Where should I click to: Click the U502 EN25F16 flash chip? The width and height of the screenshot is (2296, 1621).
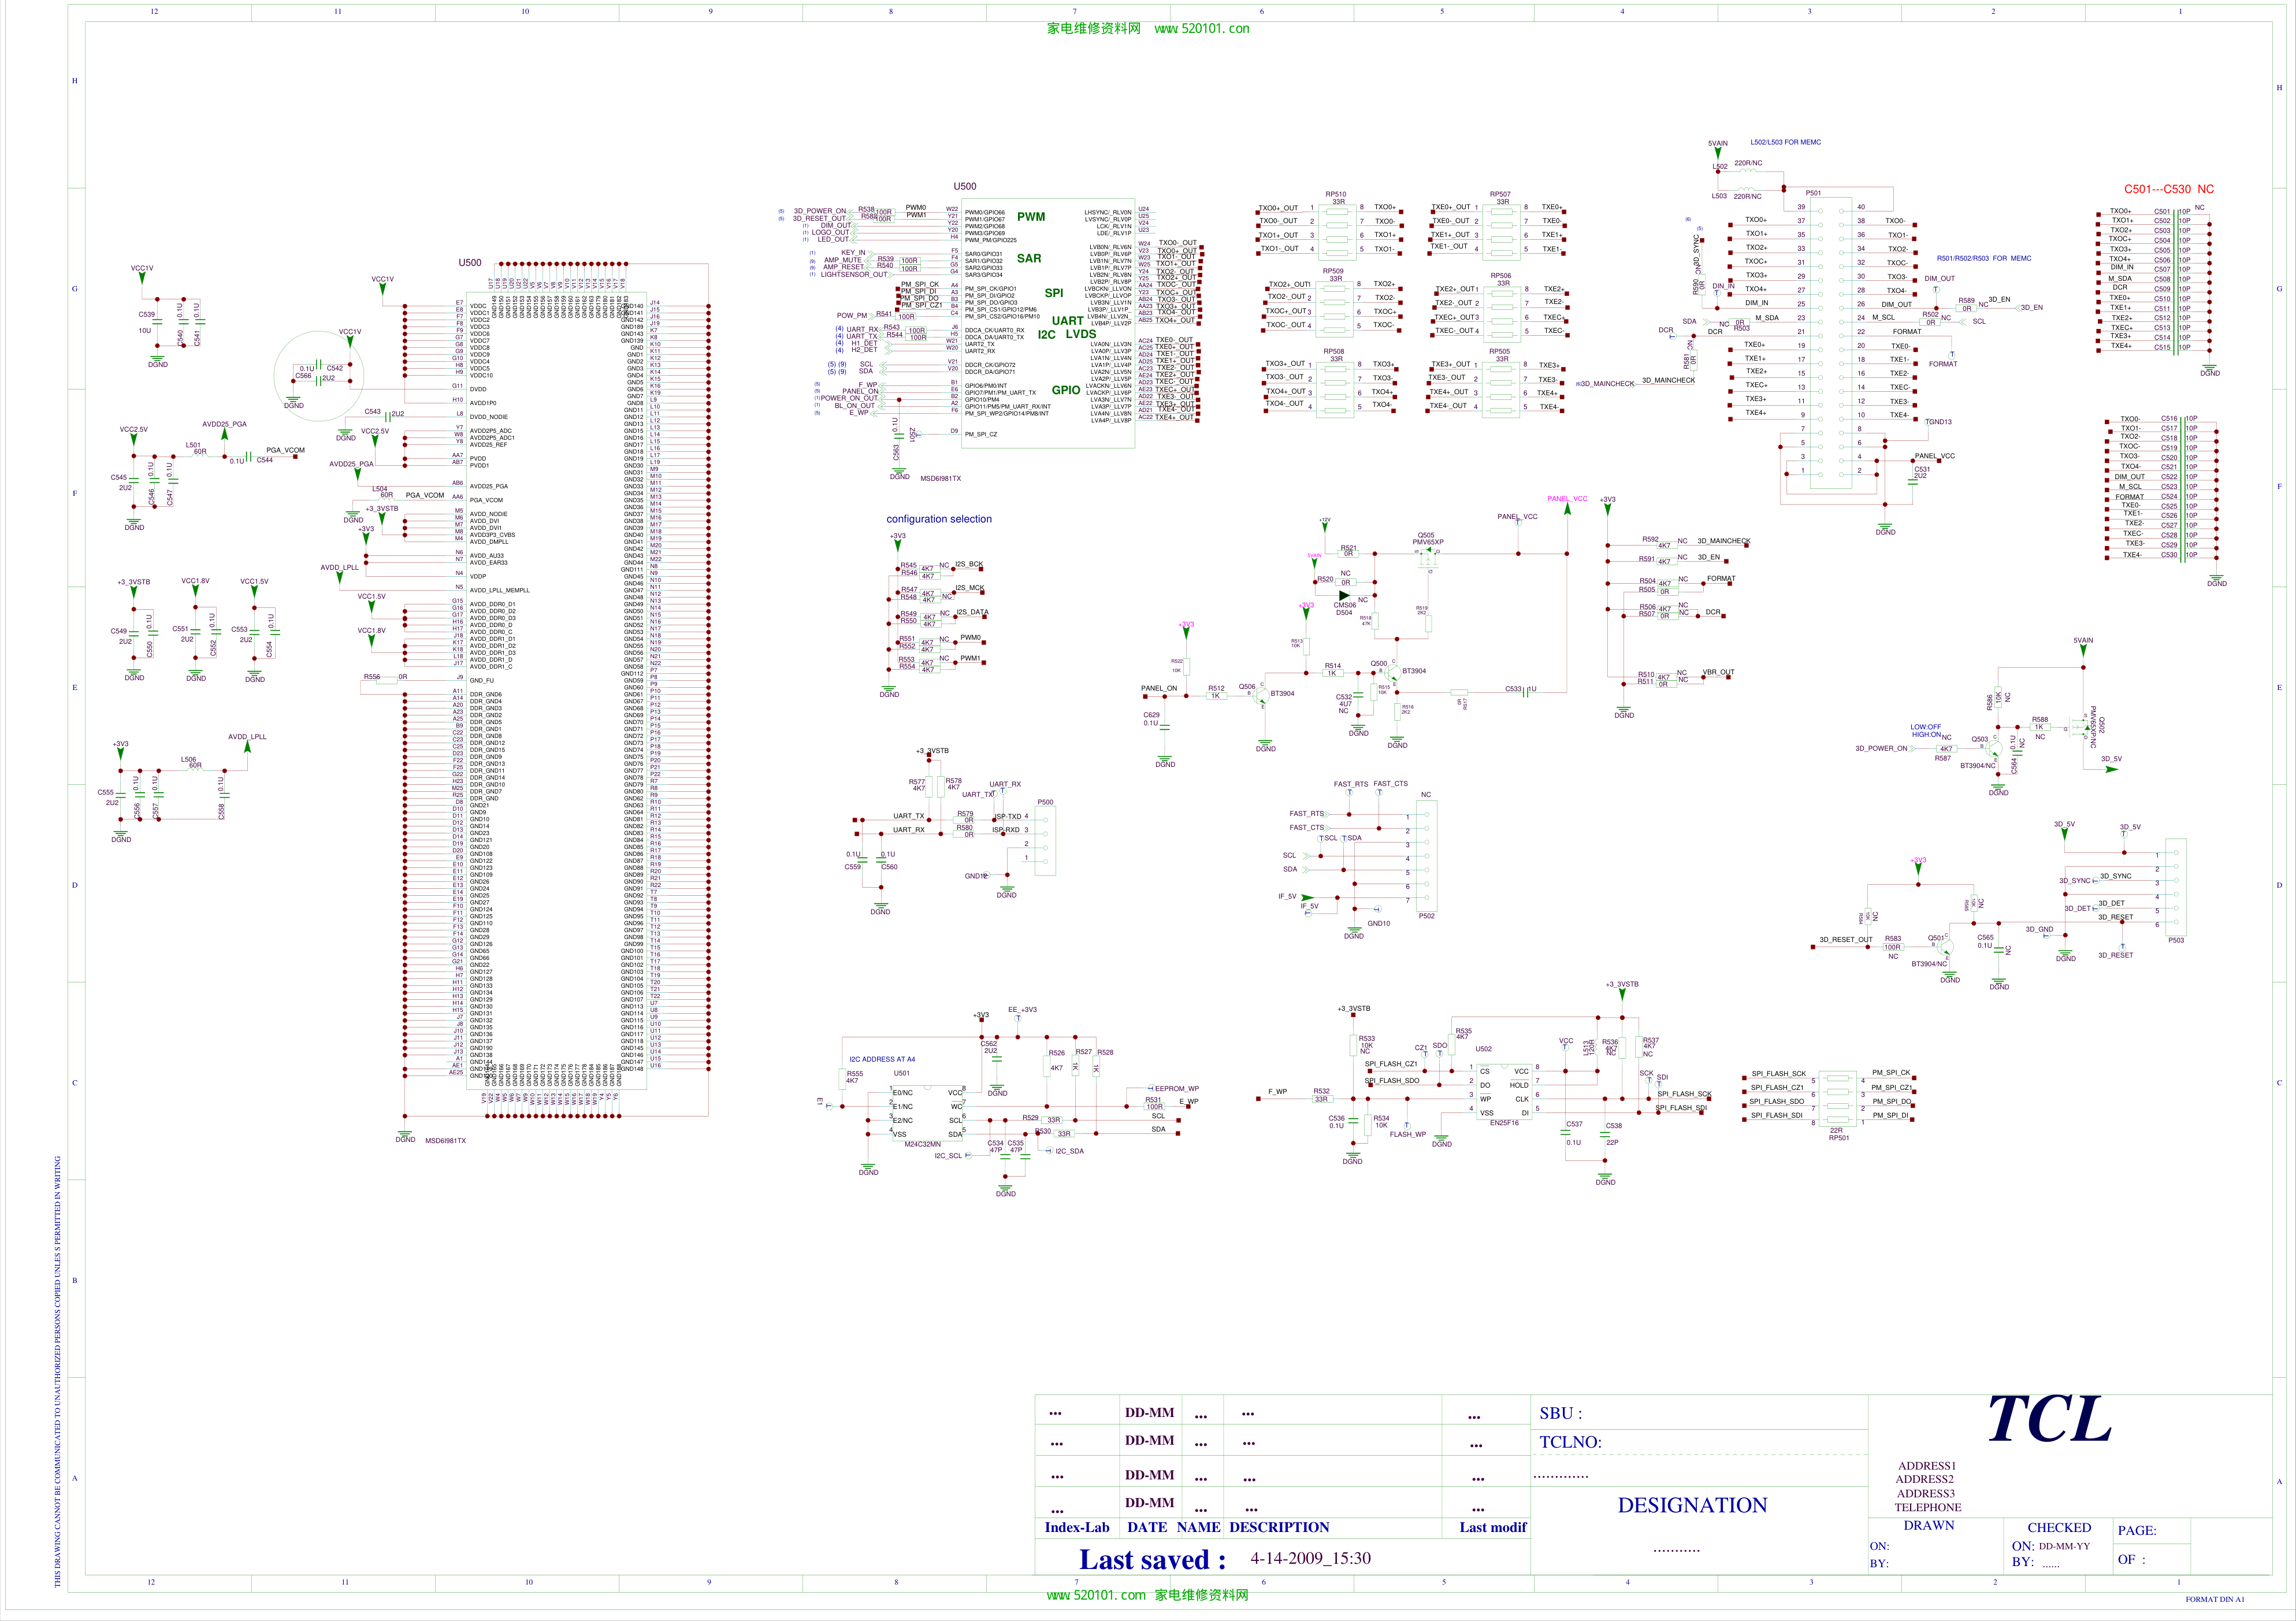tap(1503, 1091)
